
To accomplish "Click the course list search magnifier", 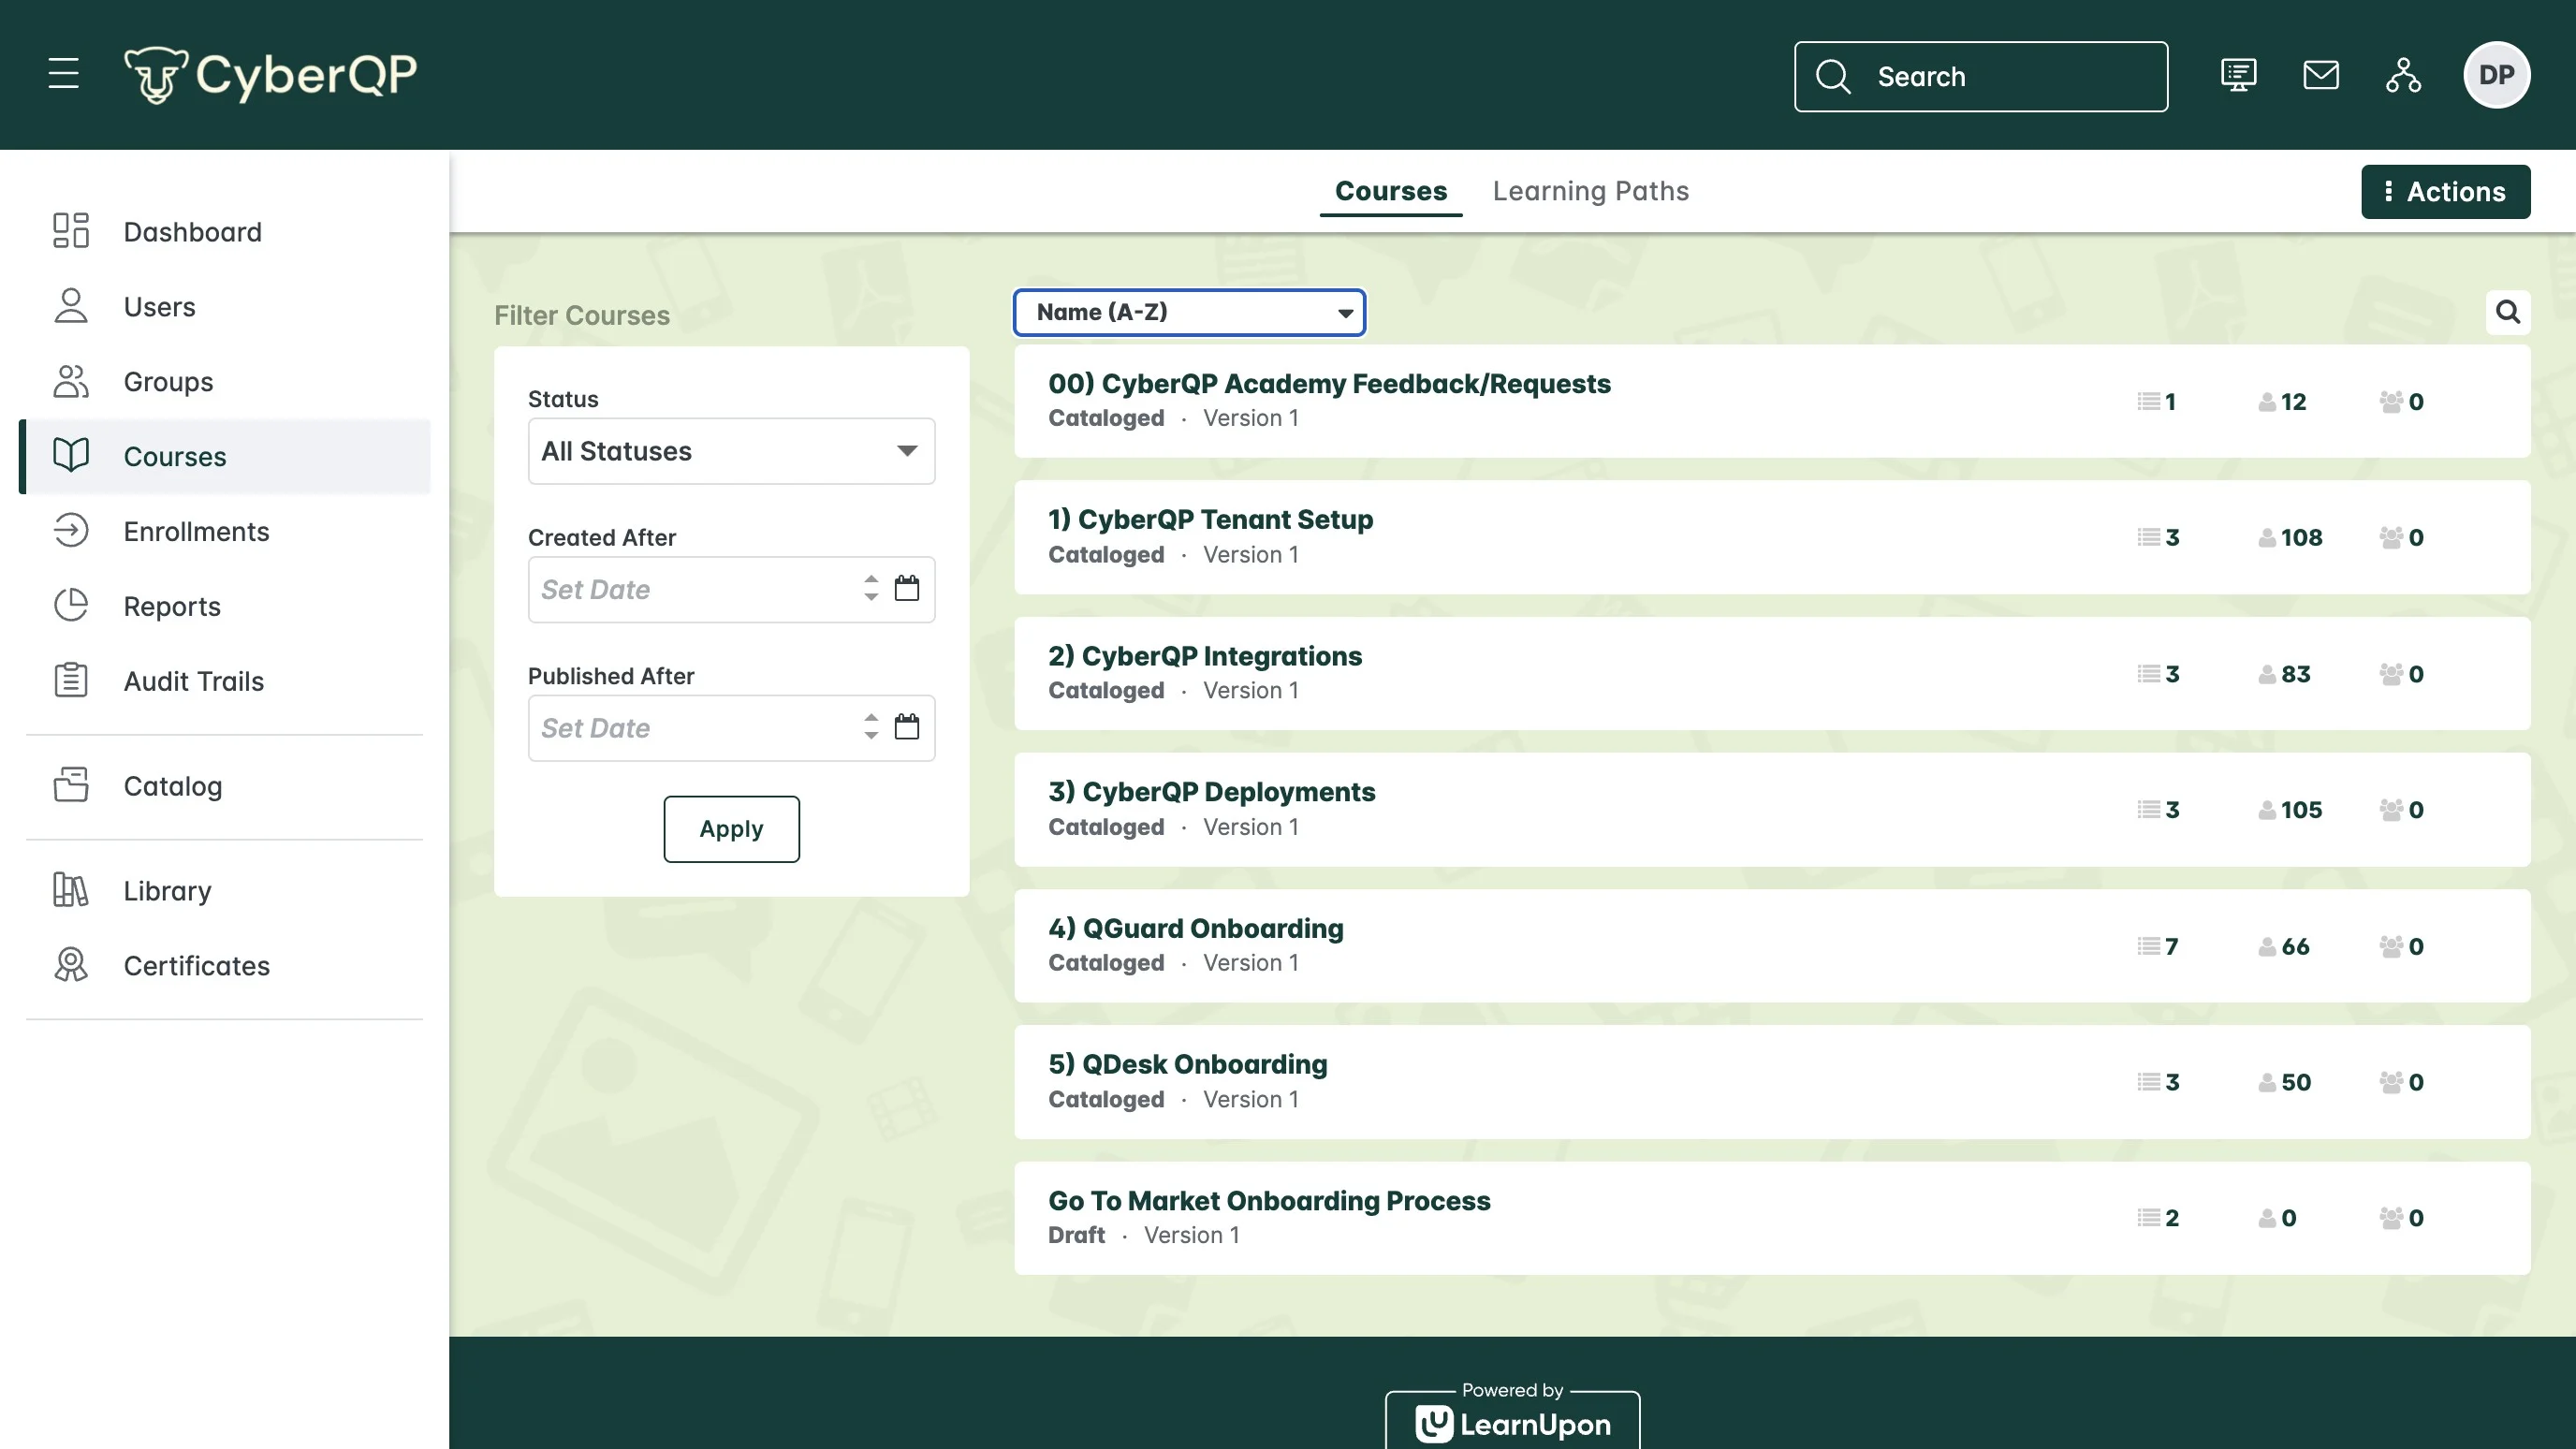I will [2507, 312].
